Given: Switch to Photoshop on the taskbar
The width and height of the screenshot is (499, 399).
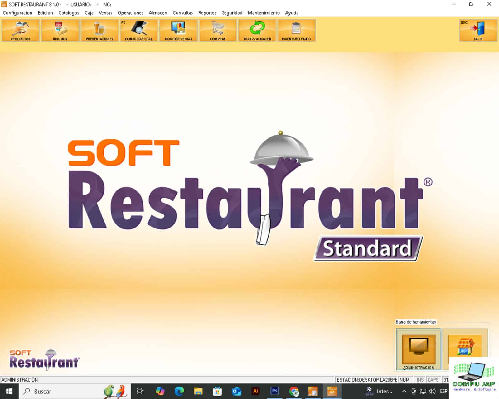Looking at the screenshot, I should 275,391.
